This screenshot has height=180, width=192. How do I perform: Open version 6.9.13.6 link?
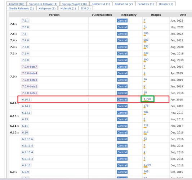tap(27, 139)
